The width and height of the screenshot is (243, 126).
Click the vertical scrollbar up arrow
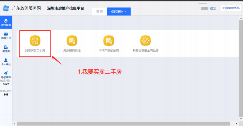coord(241,18)
